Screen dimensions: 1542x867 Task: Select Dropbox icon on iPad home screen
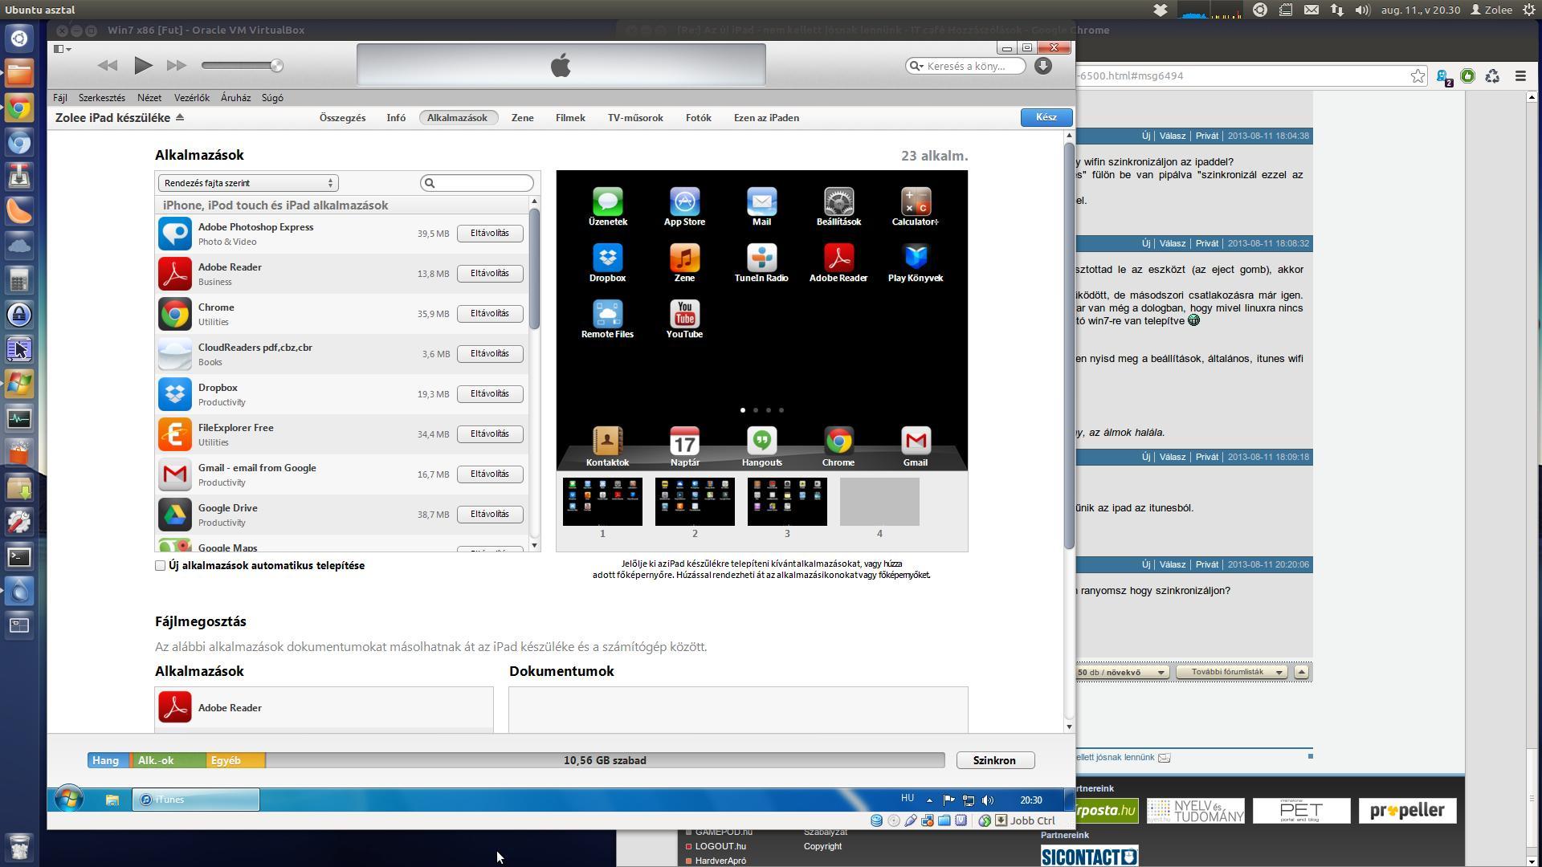click(x=607, y=258)
